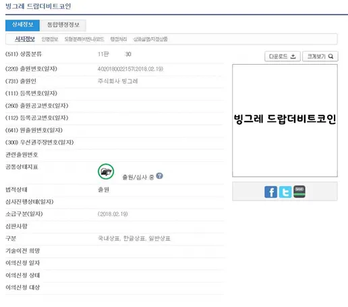Viewport: 348px width, 307px height.
Task: Open the blue question mark help icon
Action: click(159, 176)
